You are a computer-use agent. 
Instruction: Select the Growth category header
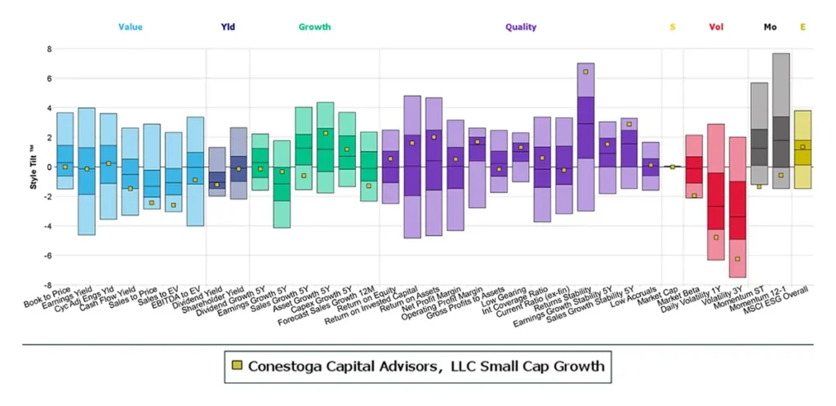coord(314,27)
